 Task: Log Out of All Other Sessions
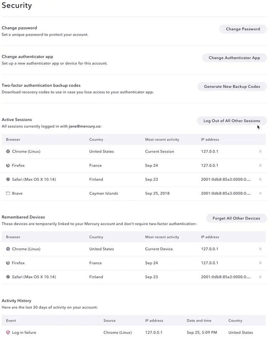[x=232, y=121]
